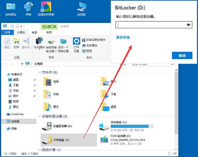Click 添加一个网络位置 in the ribbon
The width and height of the screenshot is (198, 157).
point(63,45)
